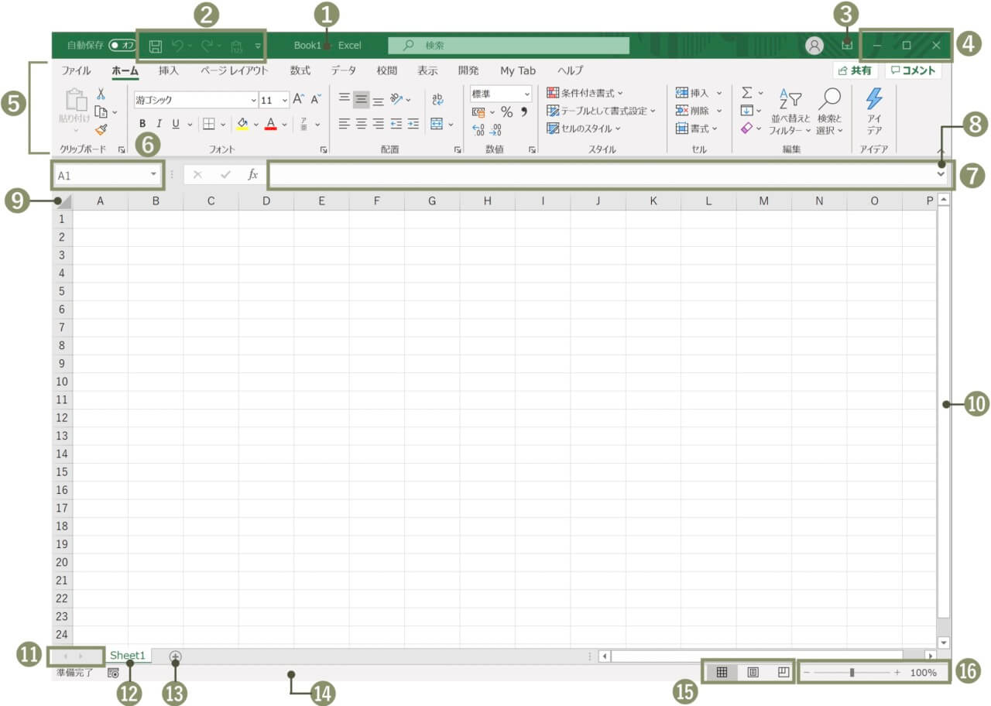The width and height of the screenshot is (991, 706).
Task: Toggle Bold formatting
Action: pos(142,124)
